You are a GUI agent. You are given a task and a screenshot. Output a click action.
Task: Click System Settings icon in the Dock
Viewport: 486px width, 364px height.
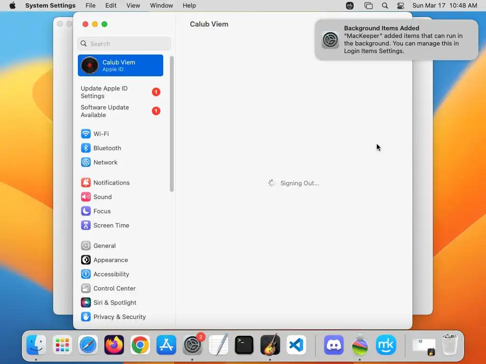(x=193, y=345)
